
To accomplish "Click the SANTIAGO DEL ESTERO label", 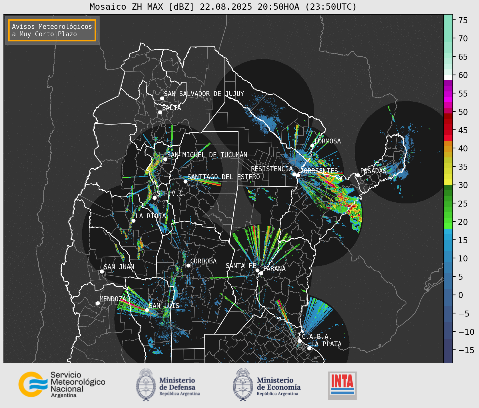I will 224,177.
